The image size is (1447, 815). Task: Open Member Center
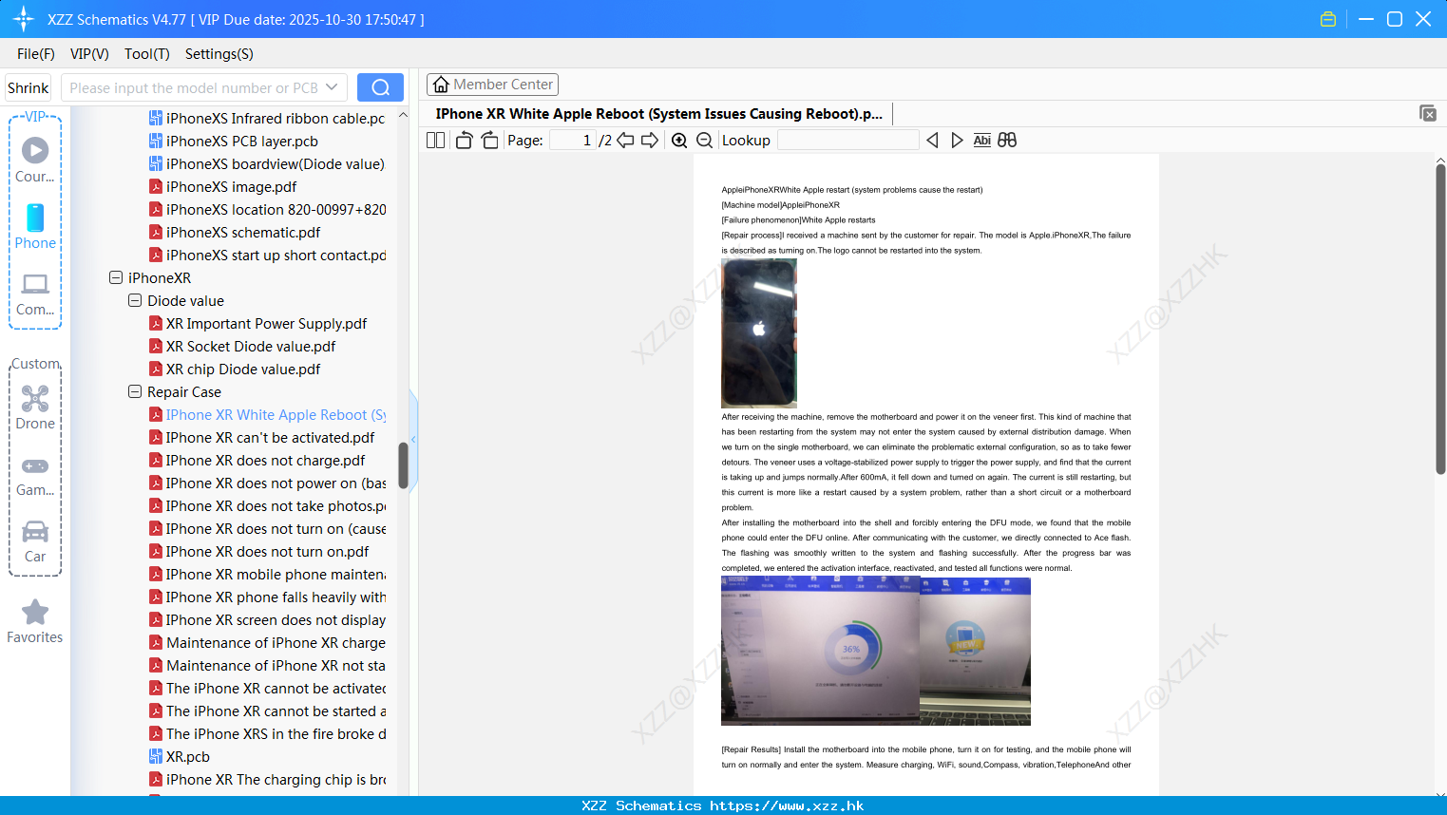point(492,85)
